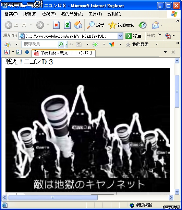This screenshot has width=182, height=210.
Task: Click the Forward arrow button
Action: click(x=40, y=25)
